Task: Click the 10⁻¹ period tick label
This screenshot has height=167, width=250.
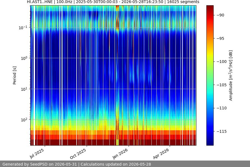Action: pos(23,28)
